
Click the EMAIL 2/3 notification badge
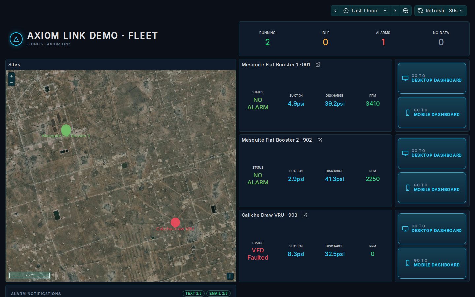[x=218, y=293]
